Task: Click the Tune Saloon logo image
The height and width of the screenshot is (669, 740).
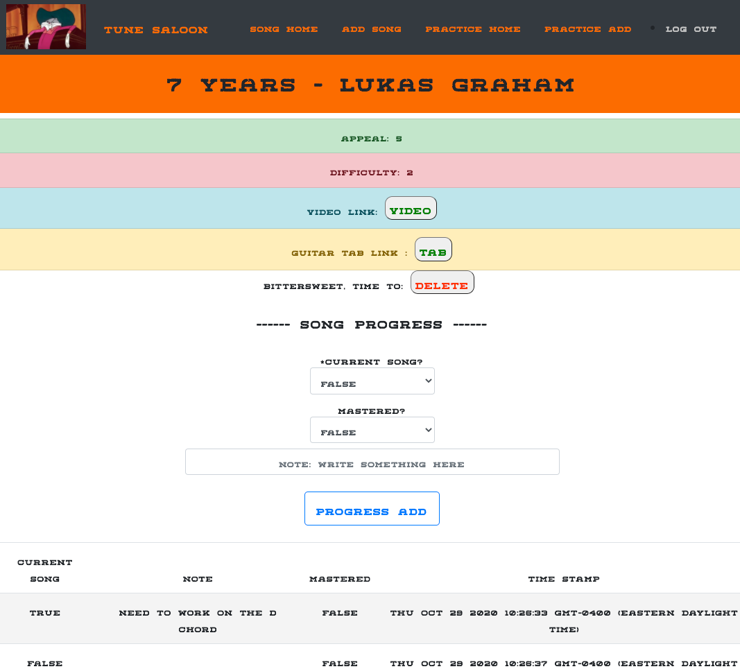Action: click(46, 27)
